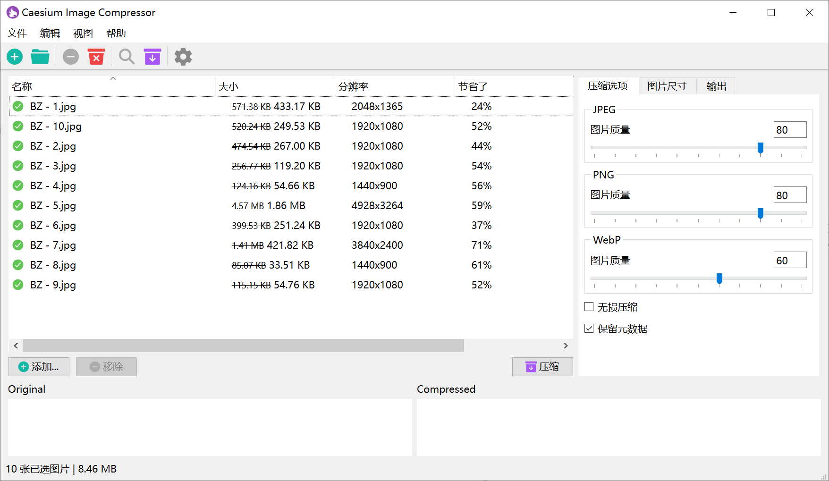Viewport: 829px width, 481px height.
Task: Open the 帮助 menu
Action: (x=116, y=34)
